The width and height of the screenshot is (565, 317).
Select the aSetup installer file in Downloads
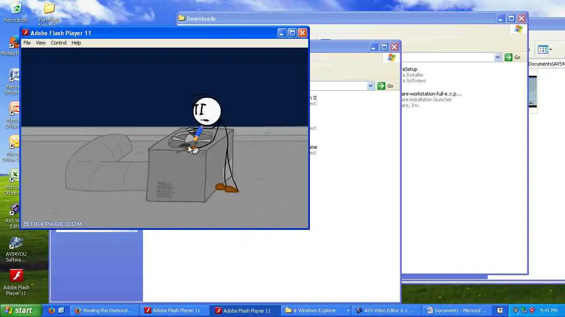(x=414, y=75)
